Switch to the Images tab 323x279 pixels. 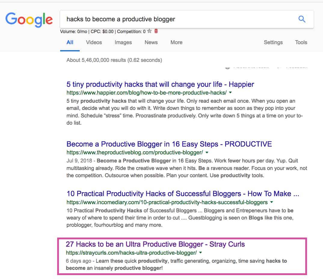pos(123,42)
